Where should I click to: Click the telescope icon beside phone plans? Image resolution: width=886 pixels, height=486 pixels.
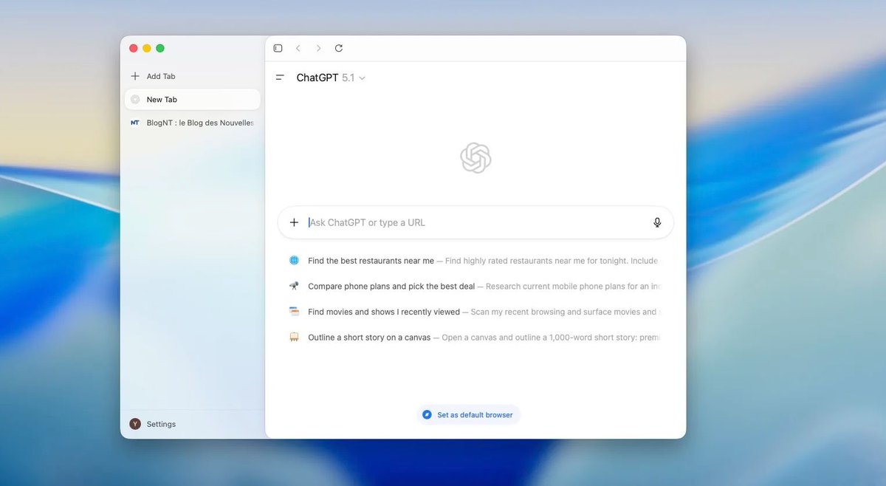coord(294,286)
